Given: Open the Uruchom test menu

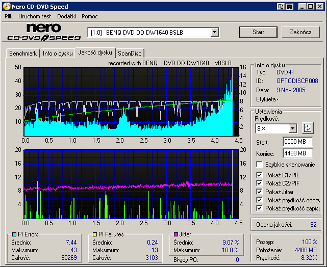Looking at the screenshot, I should tap(35, 16).
